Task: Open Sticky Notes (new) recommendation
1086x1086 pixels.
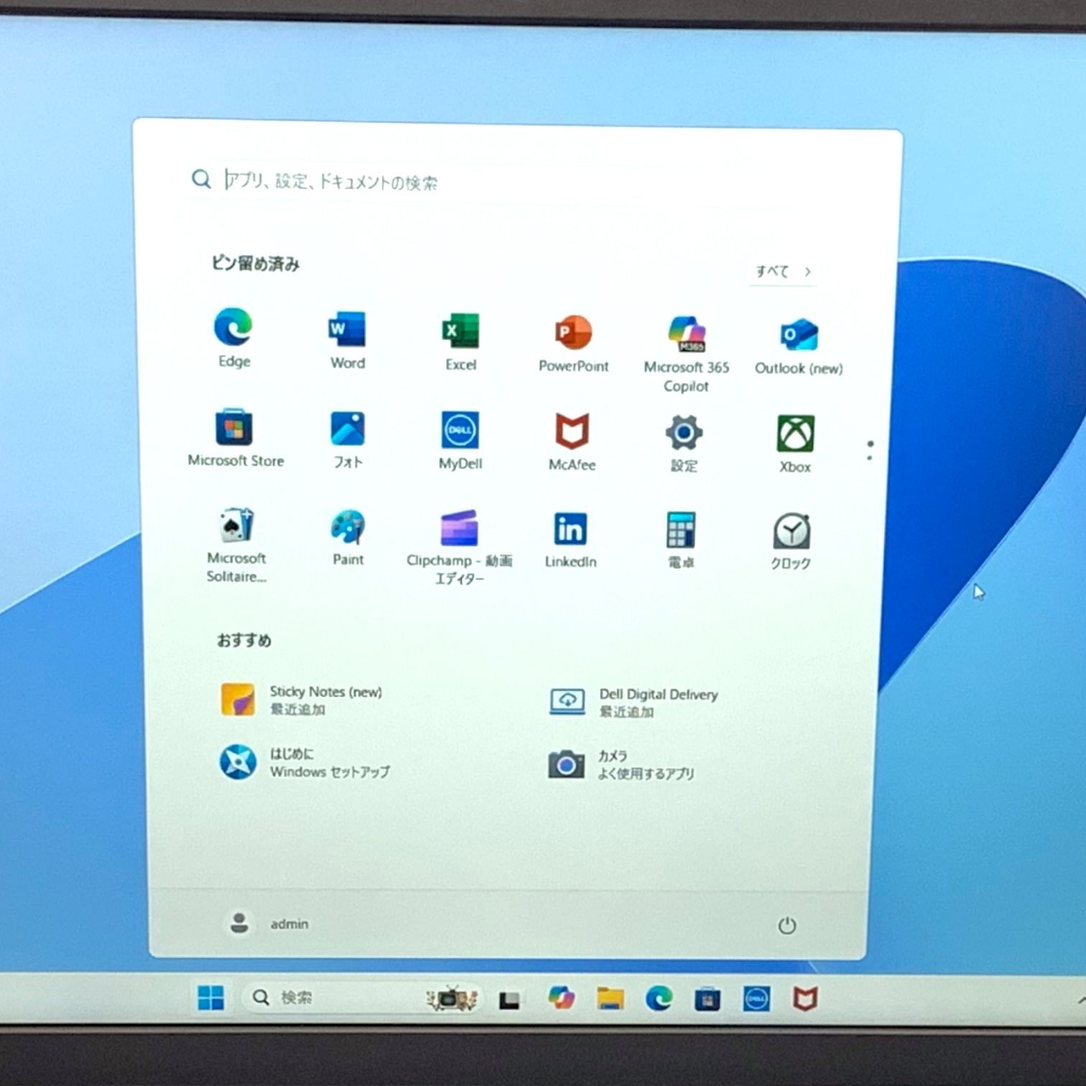Action: pyautogui.click(x=302, y=700)
